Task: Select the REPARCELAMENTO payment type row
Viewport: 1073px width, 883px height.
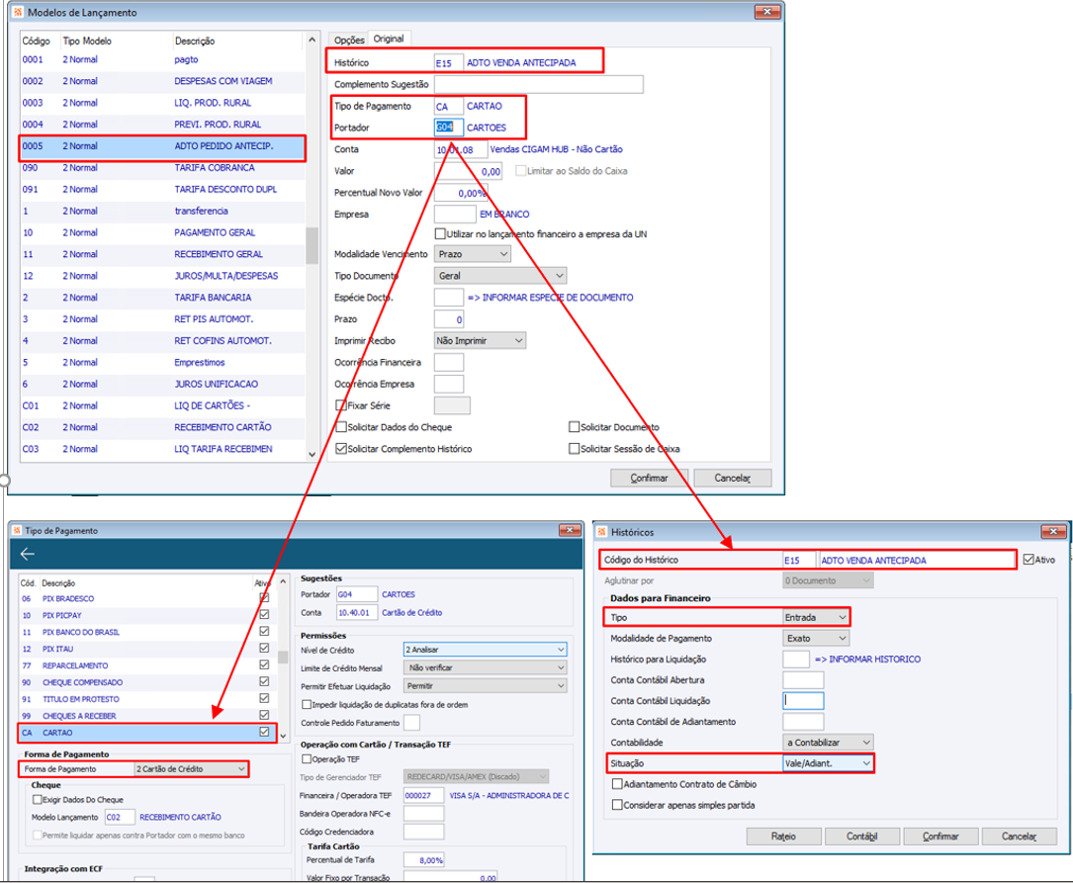Action: 146,665
